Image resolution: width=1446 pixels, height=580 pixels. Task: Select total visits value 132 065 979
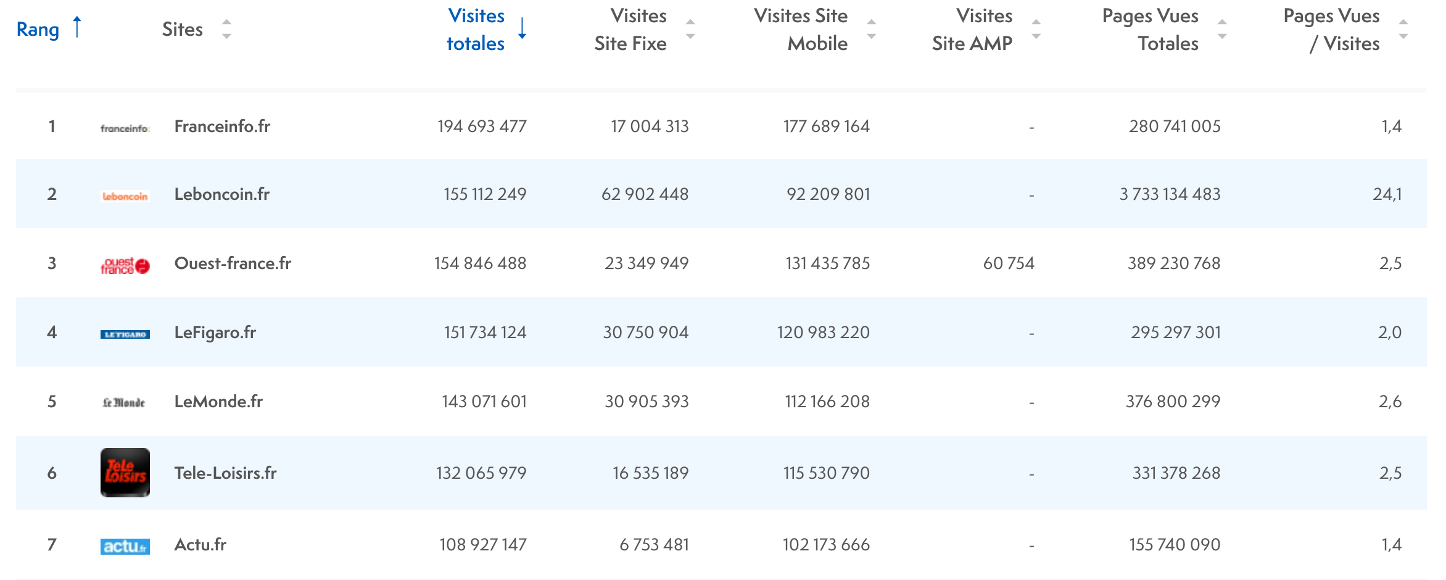pyautogui.click(x=481, y=473)
